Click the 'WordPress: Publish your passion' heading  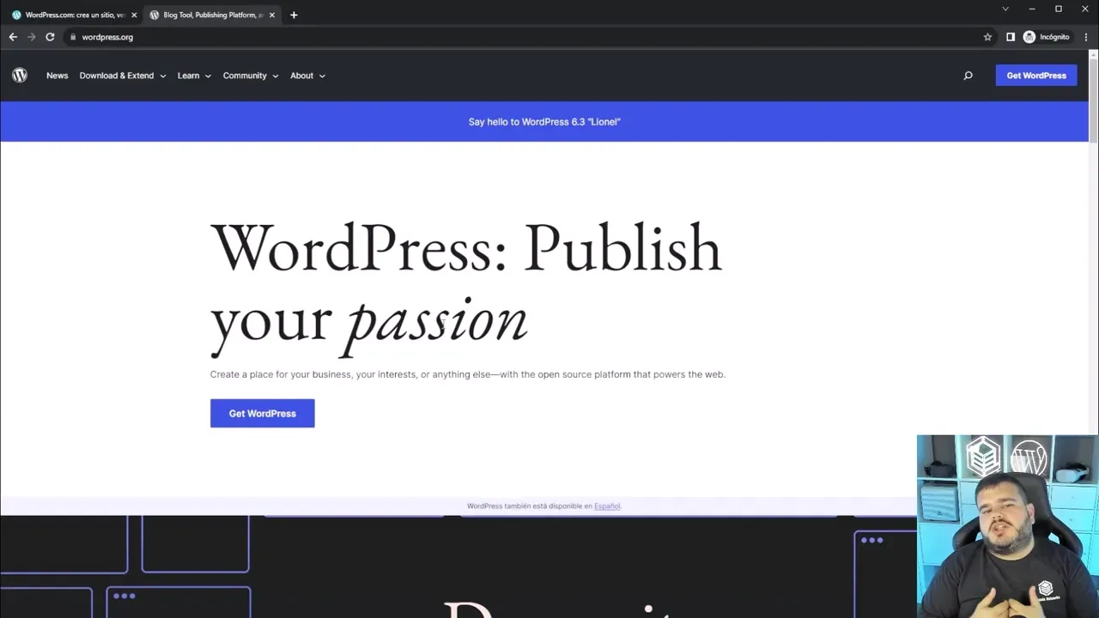(466, 288)
